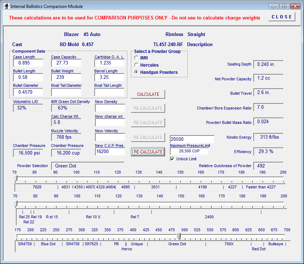
Task: Click the New C.U.P. Pres. field showing 16200
Action: point(110,152)
